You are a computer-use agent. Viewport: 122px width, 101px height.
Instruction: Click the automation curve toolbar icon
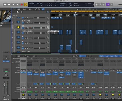click(36, 9)
